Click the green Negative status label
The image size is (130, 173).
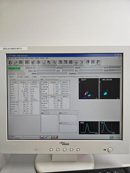click(x=14, y=68)
